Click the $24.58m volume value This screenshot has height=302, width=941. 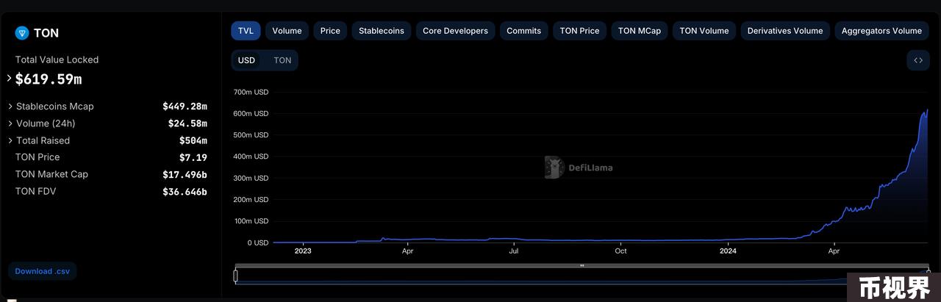pyautogui.click(x=187, y=123)
